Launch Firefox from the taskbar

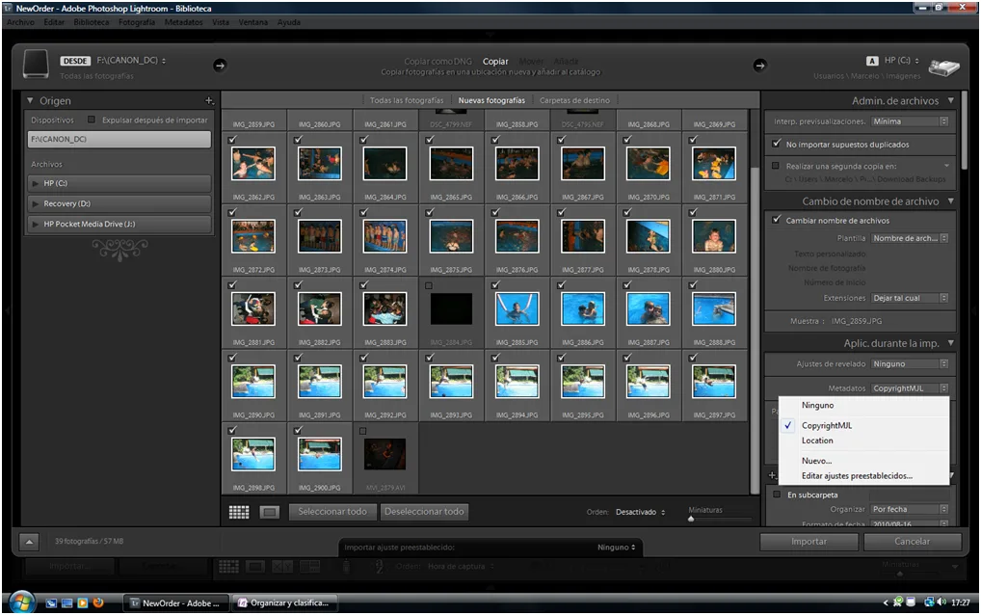click(x=98, y=602)
